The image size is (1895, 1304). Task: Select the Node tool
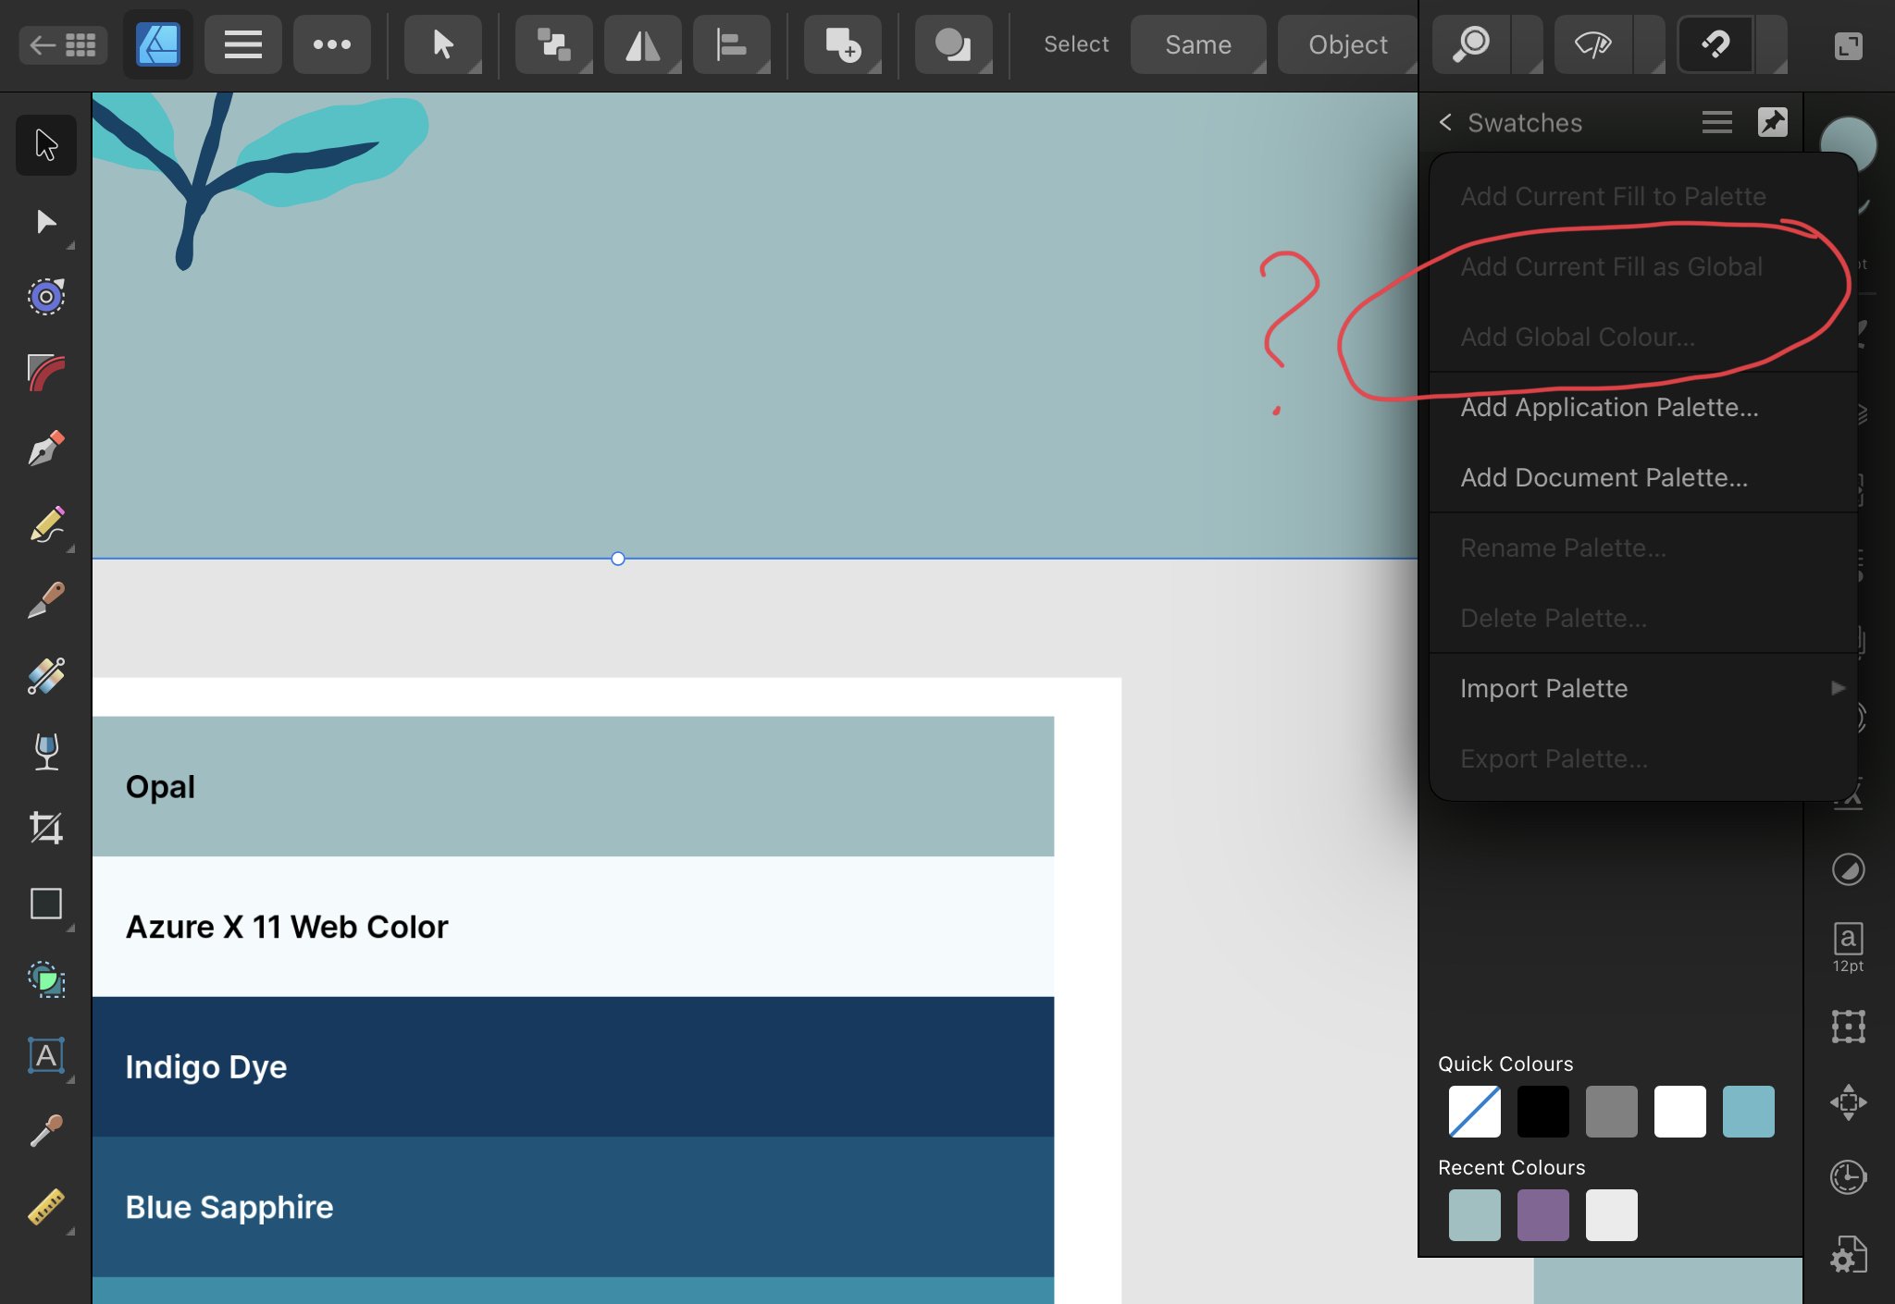[44, 222]
